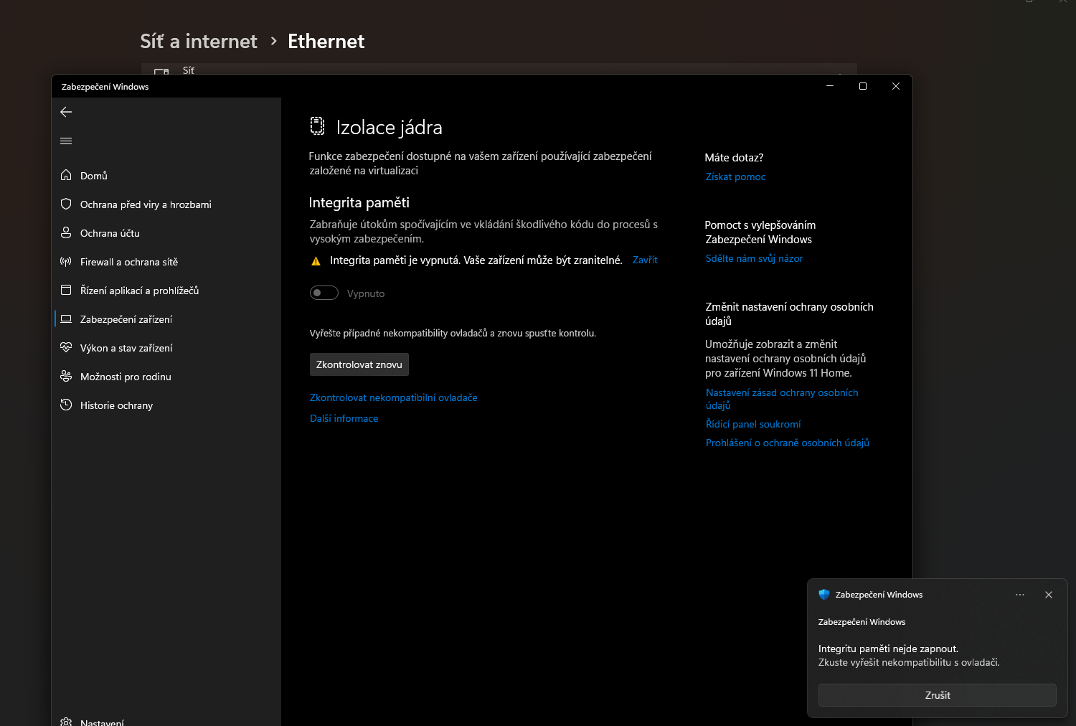Click the back arrow icon
Viewport: 1076px width, 726px height.
coord(66,112)
